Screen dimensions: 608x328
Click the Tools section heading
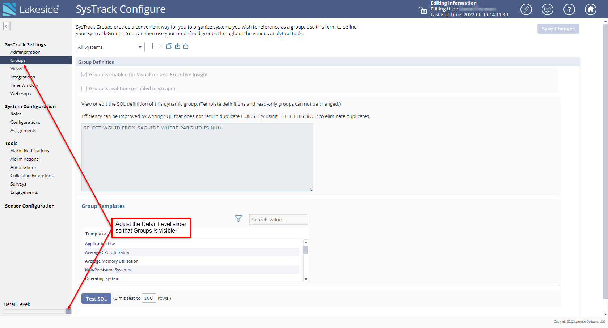pyautogui.click(x=11, y=143)
